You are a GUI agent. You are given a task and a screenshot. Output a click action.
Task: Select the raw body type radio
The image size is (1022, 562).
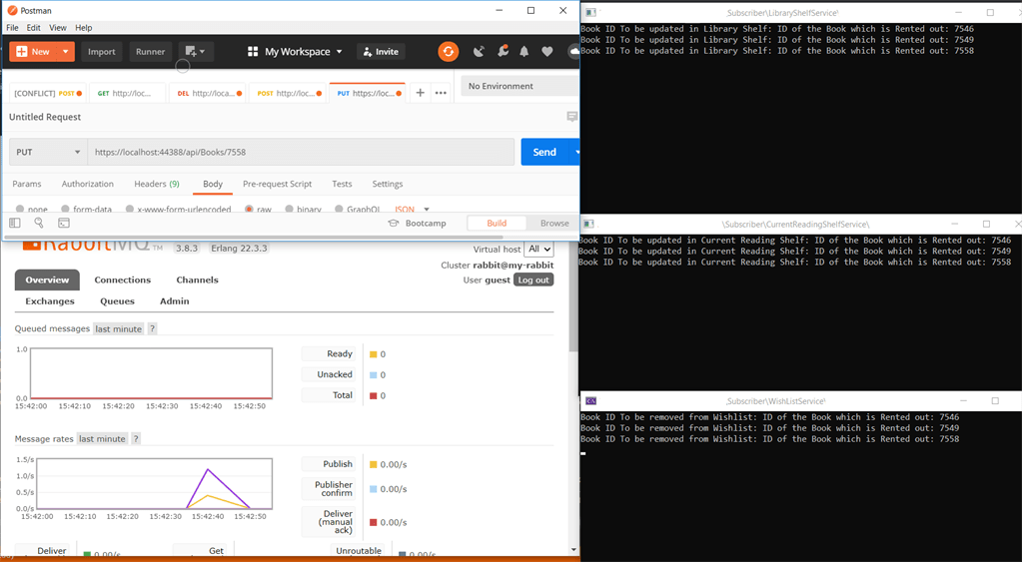tap(249, 209)
